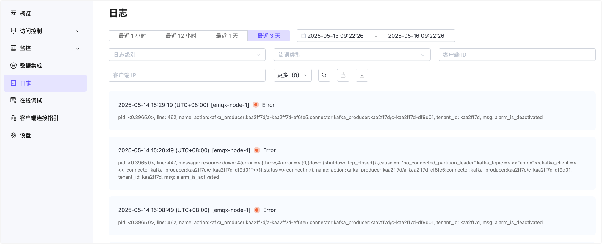Click the 设置 gear icon
The width and height of the screenshot is (602, 244).
coord(13,135)
